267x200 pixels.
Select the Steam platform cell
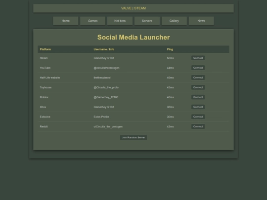[x=44, y=58]
